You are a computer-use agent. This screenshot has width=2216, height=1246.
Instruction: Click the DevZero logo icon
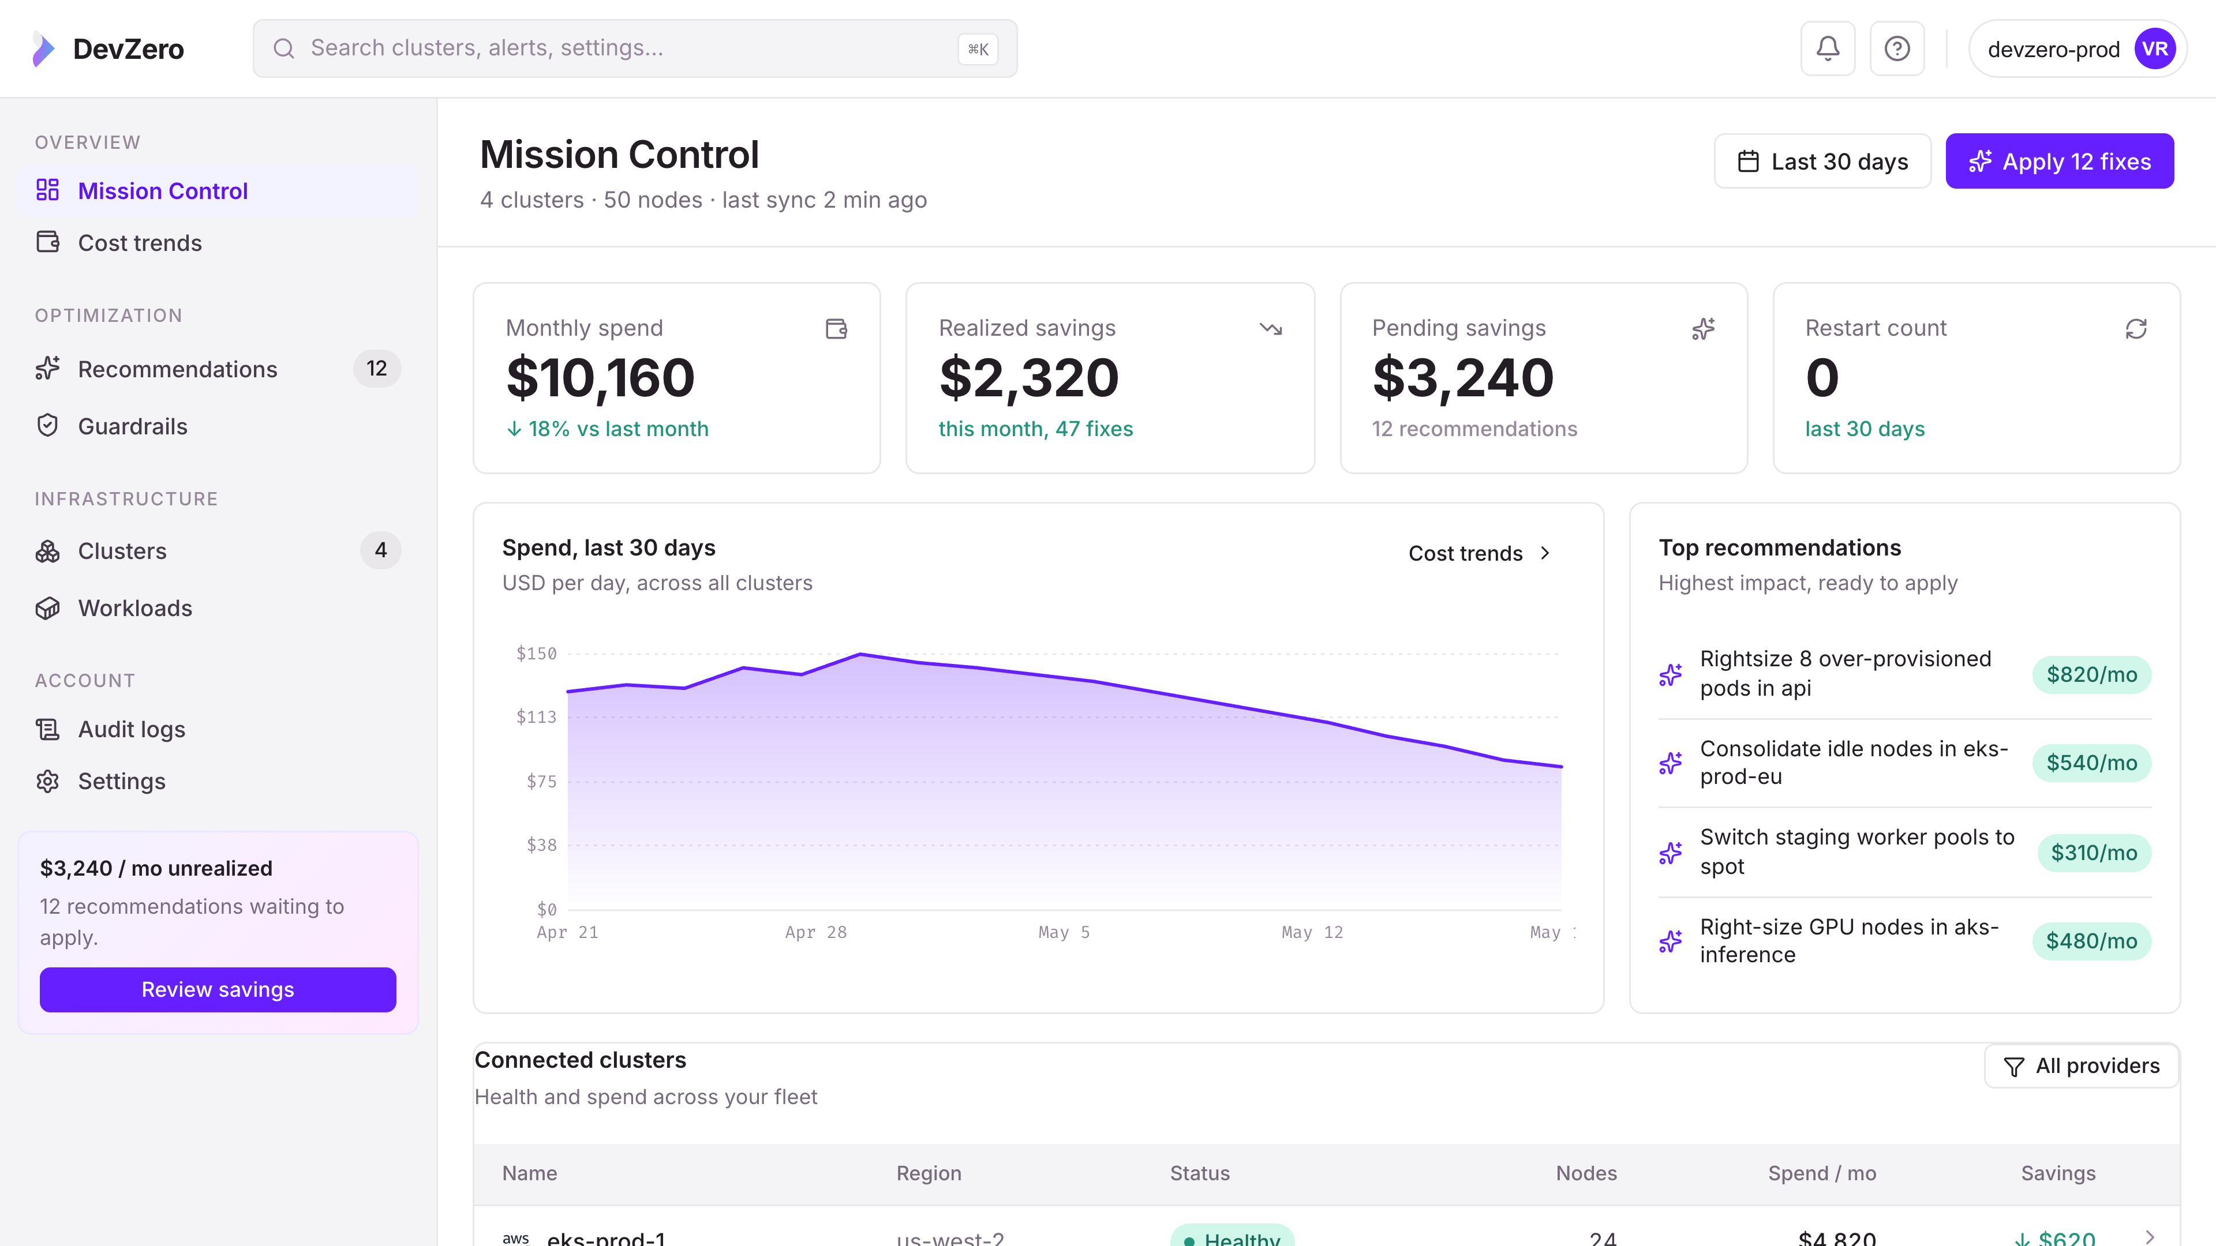pyautogui.click(x=43, y=49)
